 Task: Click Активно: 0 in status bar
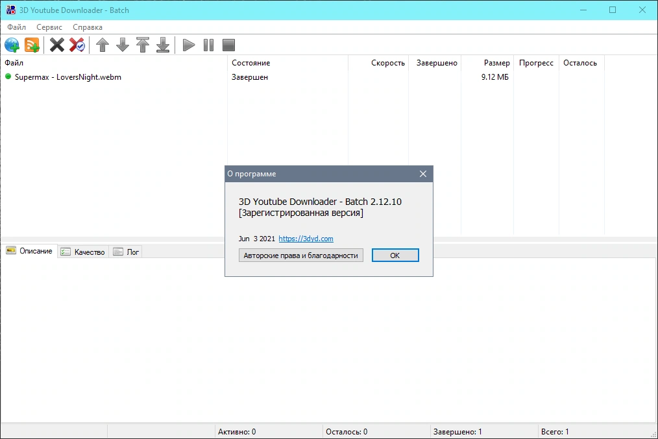237,431
